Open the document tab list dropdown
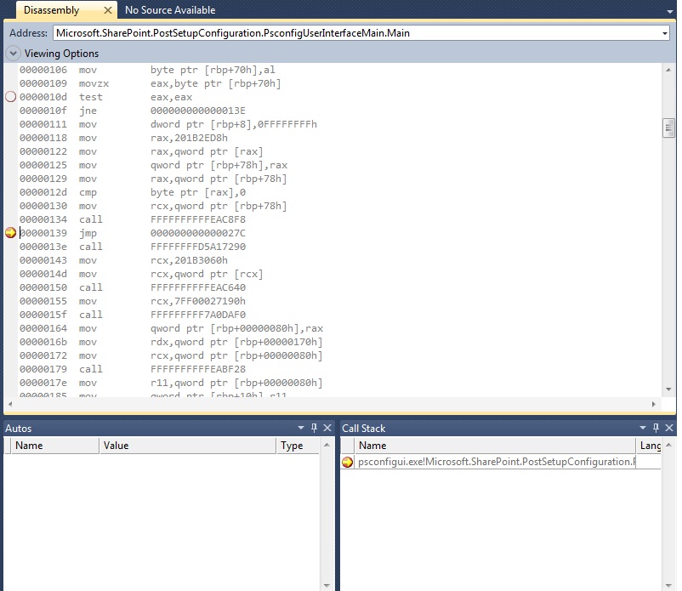This screenshot has height=591, width=682. coord(670,11)
